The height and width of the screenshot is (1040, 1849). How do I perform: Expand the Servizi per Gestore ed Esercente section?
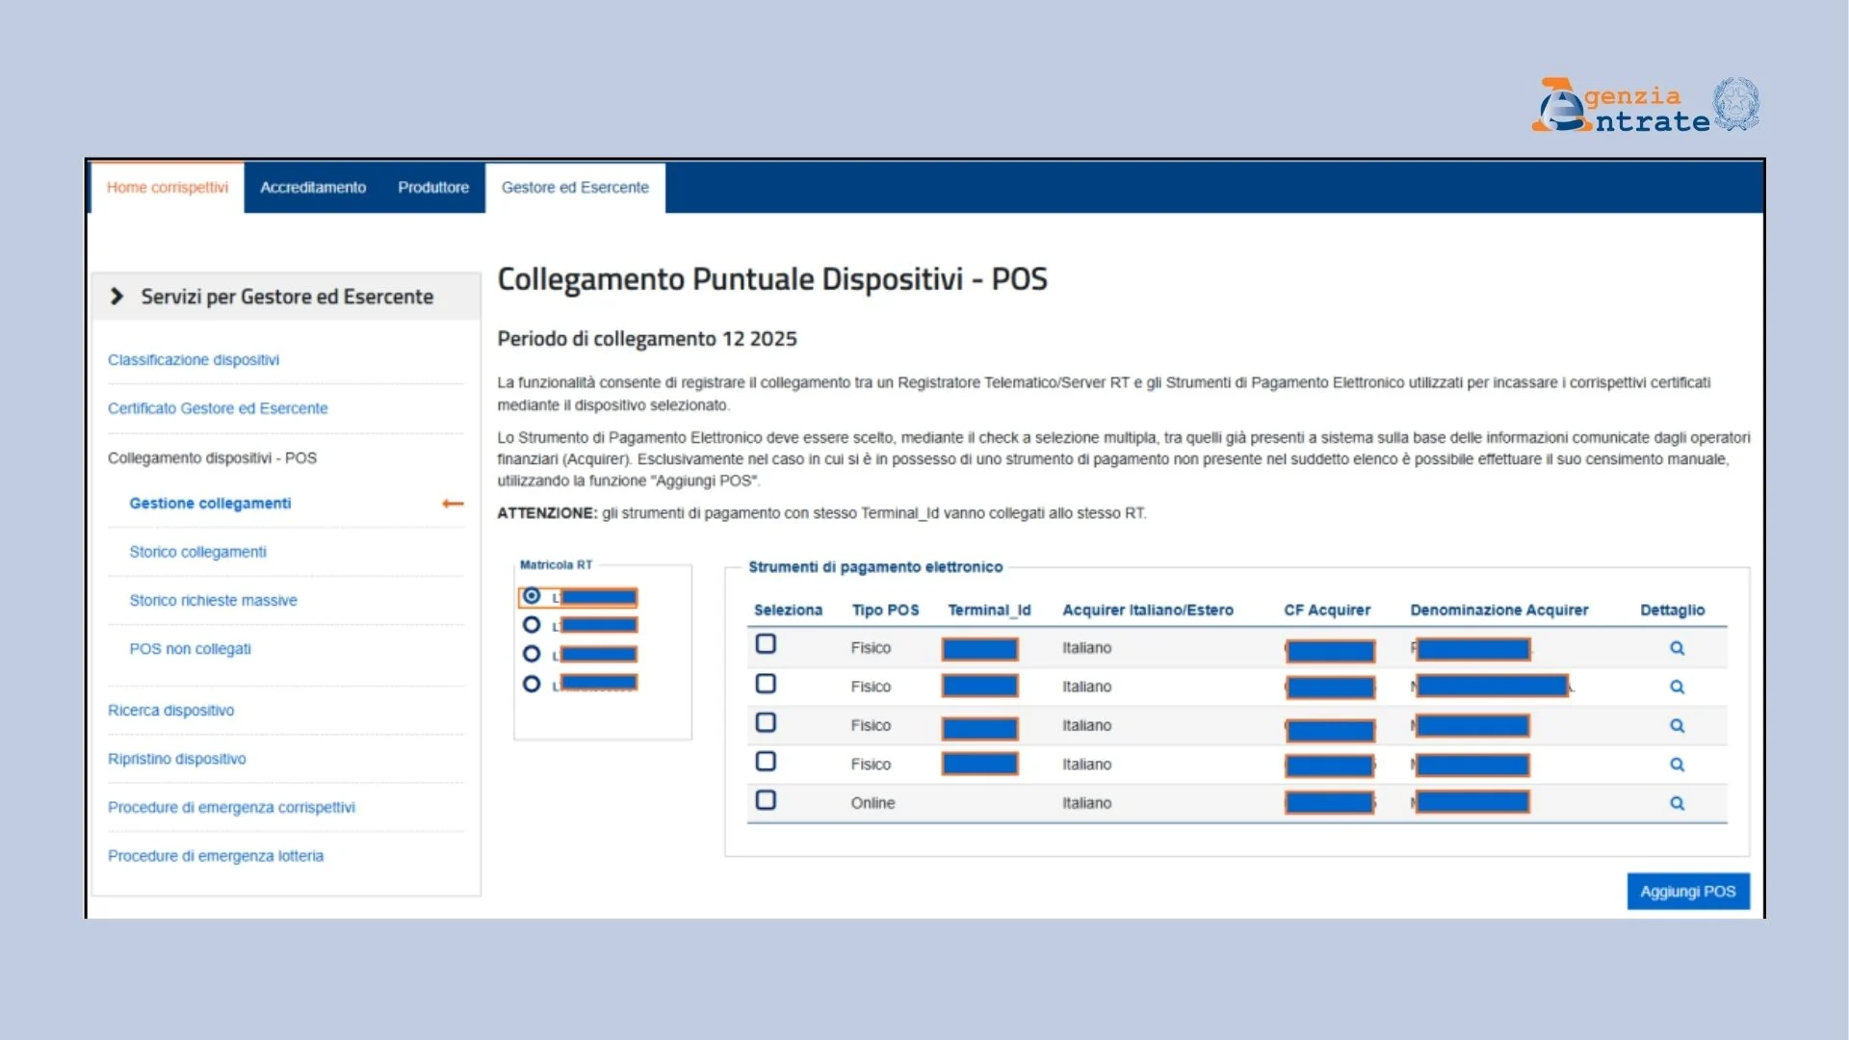click(286, 297)
